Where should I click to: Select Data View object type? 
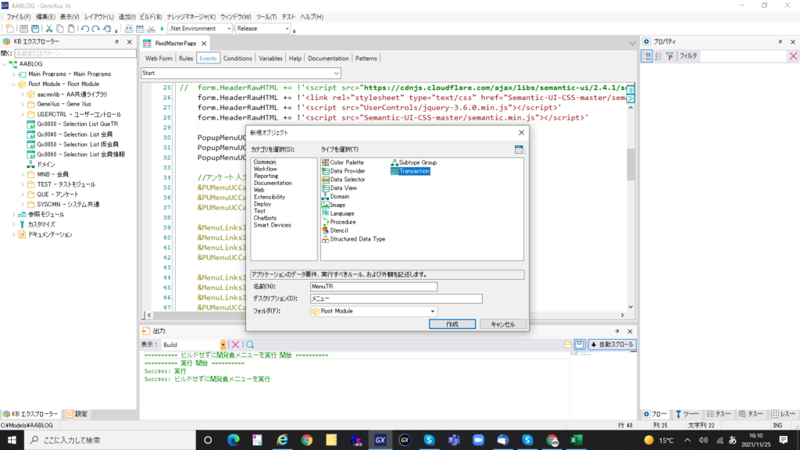point(339,187)
